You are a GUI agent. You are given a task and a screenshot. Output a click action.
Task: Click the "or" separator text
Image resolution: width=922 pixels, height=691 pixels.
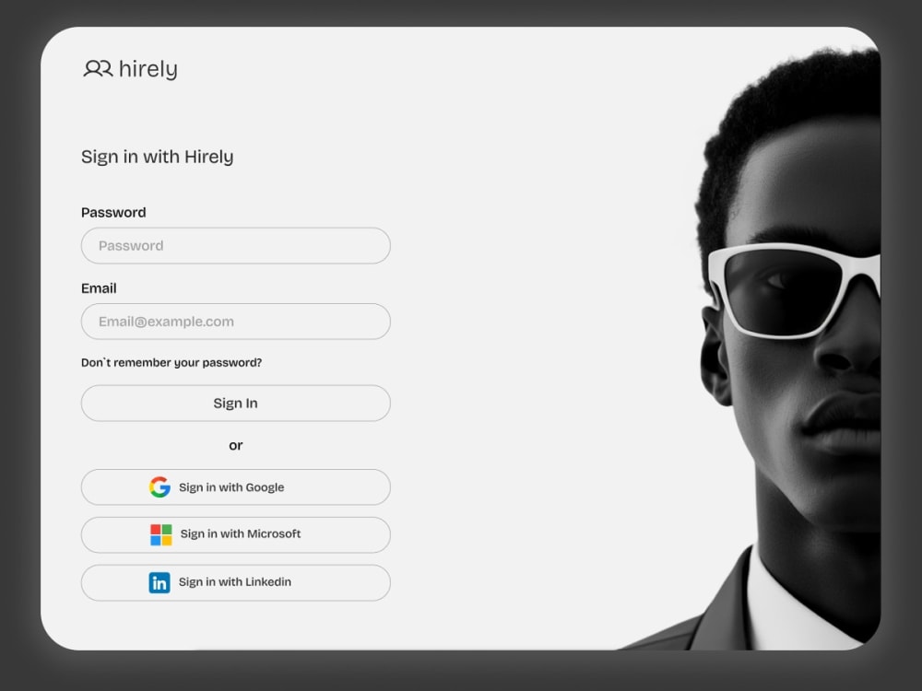[236, 445]
